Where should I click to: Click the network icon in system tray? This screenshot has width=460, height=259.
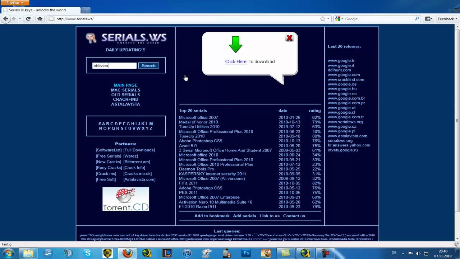tap(425, 253)
